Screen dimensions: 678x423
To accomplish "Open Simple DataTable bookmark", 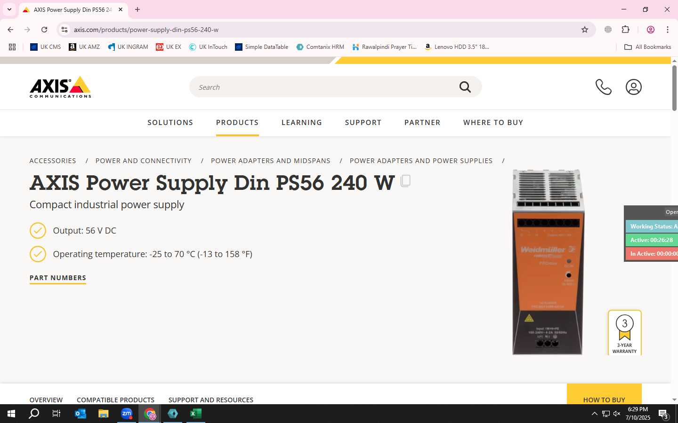I will pyautogui.click(x=262, y=47).
